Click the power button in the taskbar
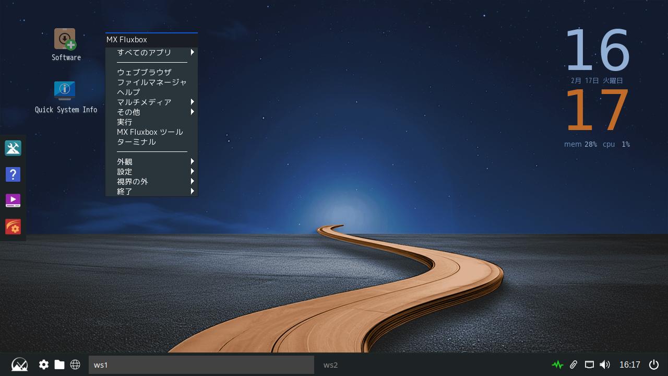The width and height of the screenshot is (668, 376). (654, 365)
